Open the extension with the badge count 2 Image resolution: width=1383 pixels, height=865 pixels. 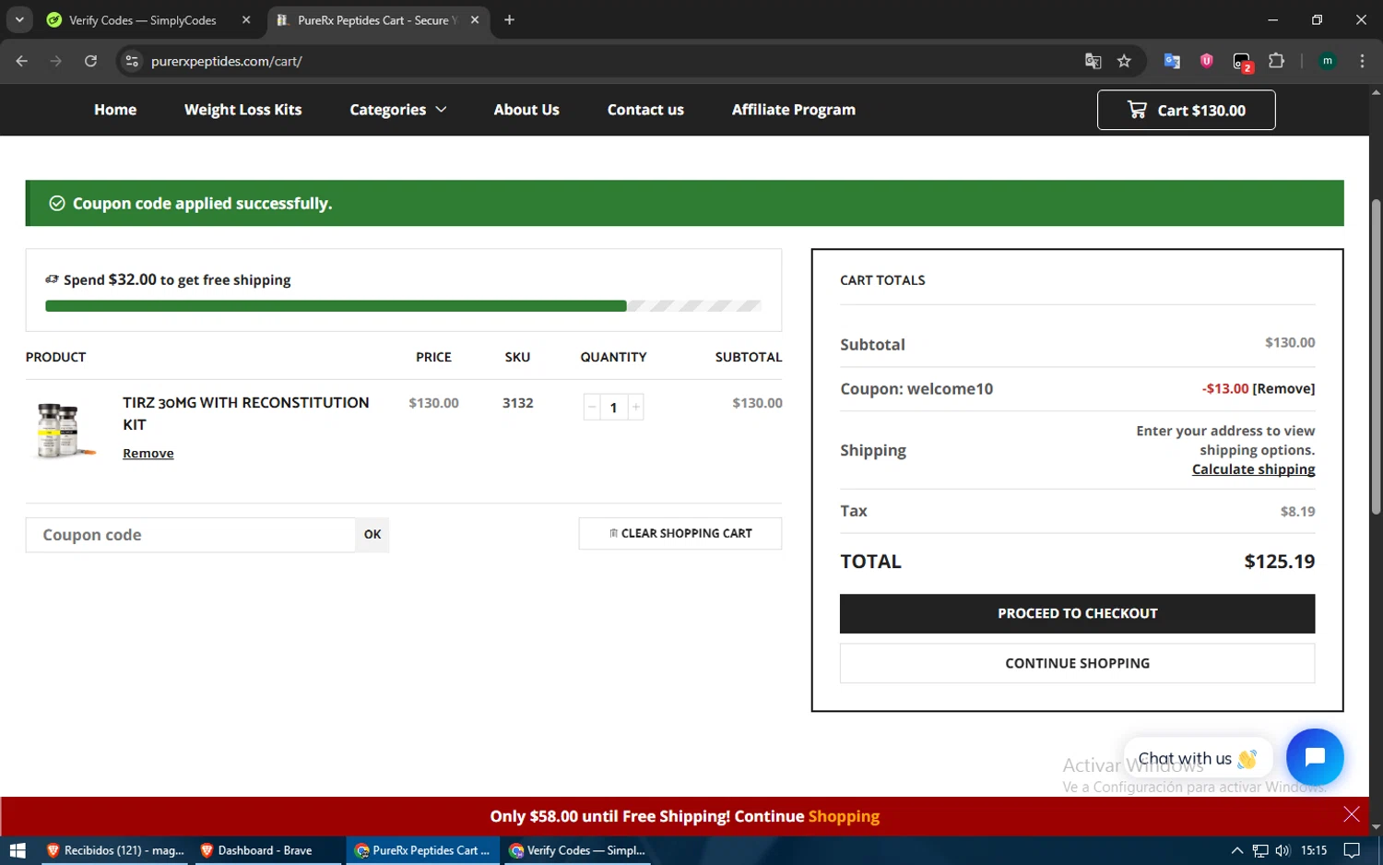[x=1242, y=62]
